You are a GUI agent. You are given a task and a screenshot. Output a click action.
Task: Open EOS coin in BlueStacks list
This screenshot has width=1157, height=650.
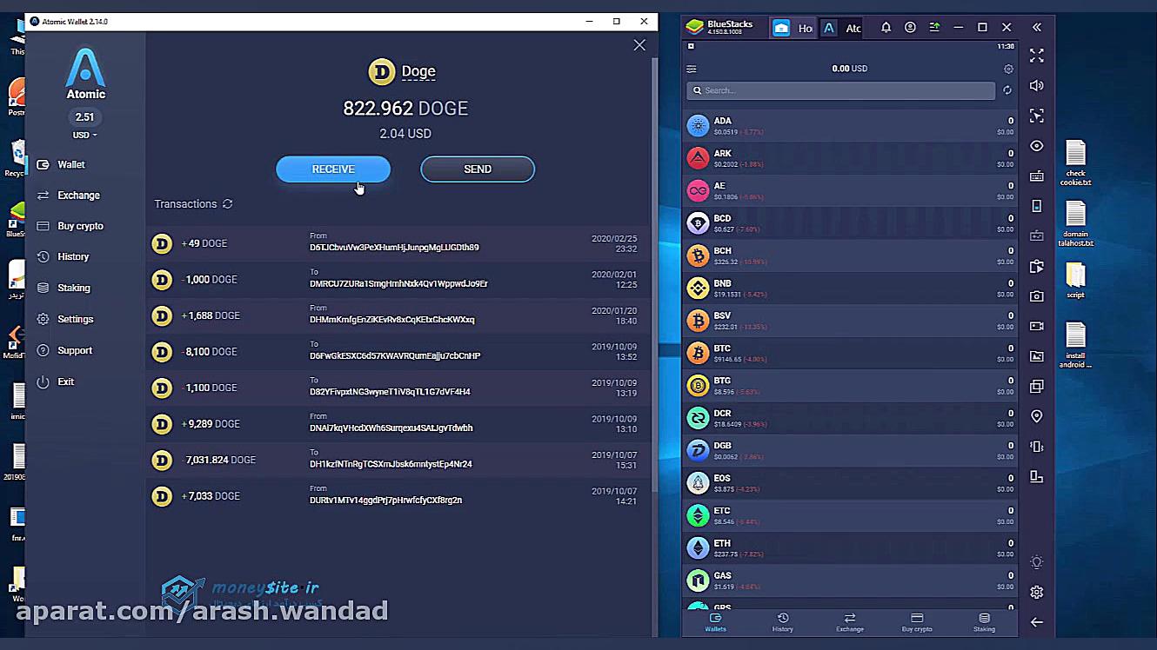(850, 483)
